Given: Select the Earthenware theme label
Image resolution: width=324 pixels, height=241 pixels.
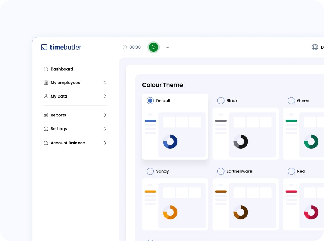Looking at the screenshot, I should point(239,171).
